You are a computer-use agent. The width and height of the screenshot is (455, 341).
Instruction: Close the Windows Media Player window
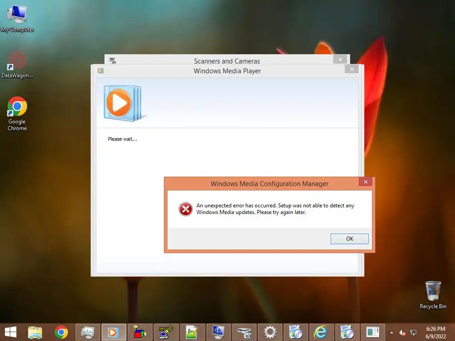click(352, 69)
